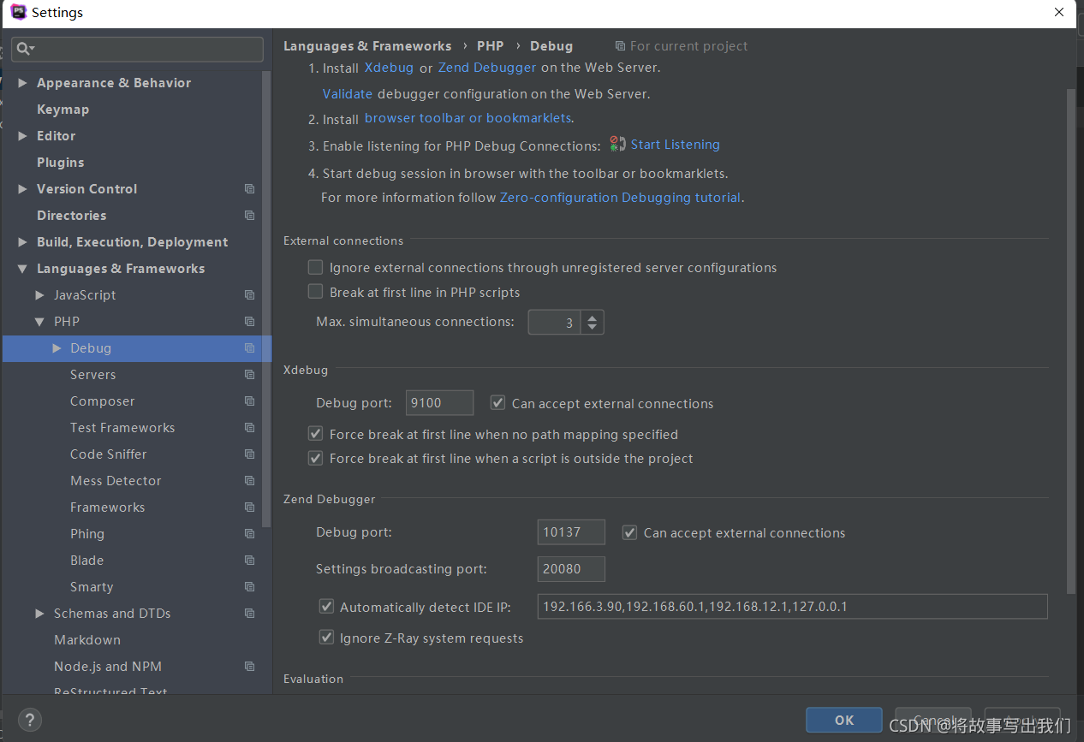Collapse Languages & Frameworks section arrow
This screenshot has width=1084, height=742.
tap(22, 269)
